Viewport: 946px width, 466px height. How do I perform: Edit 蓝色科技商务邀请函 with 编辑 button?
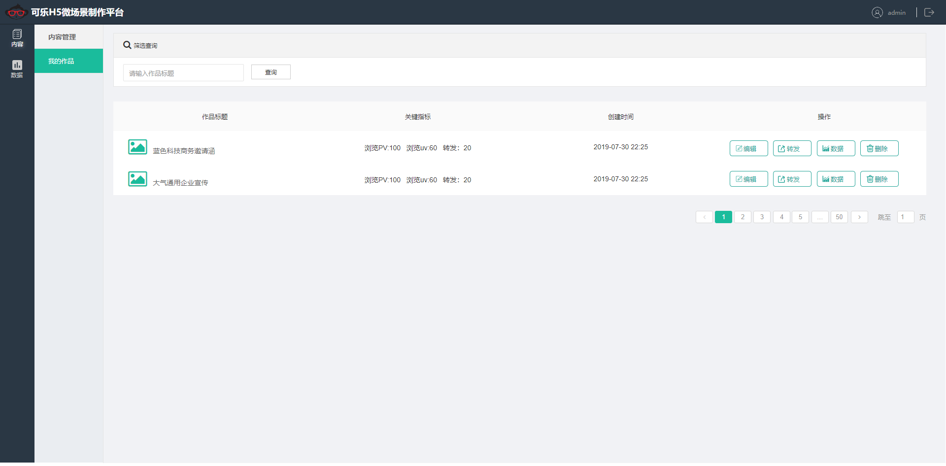[x=748, y=148]
